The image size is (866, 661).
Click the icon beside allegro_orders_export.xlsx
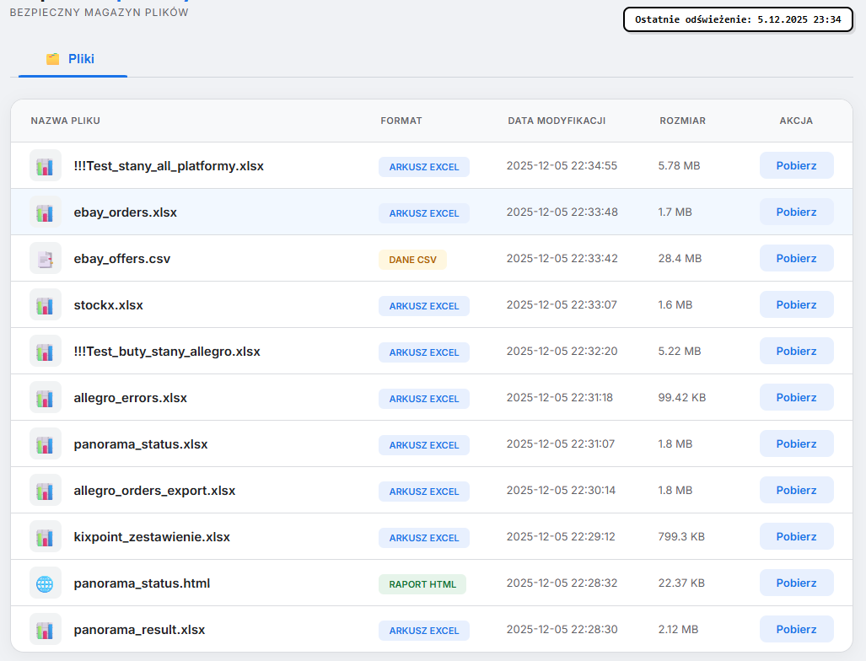tap(46, 491)
